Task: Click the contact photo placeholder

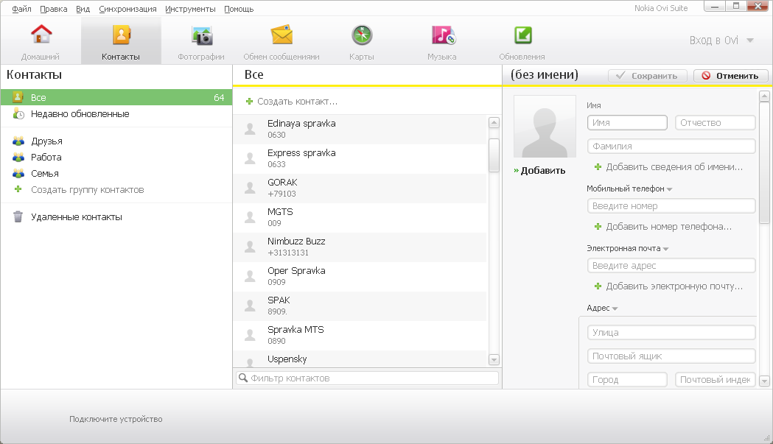Action: (x=545, y=127)
